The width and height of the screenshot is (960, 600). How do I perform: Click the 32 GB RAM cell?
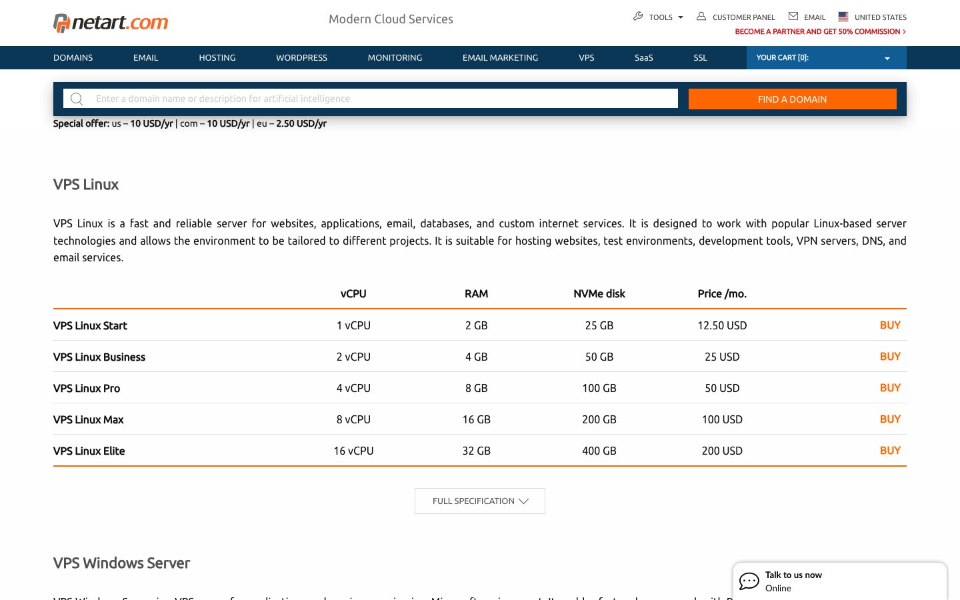[x=477, y=451]
